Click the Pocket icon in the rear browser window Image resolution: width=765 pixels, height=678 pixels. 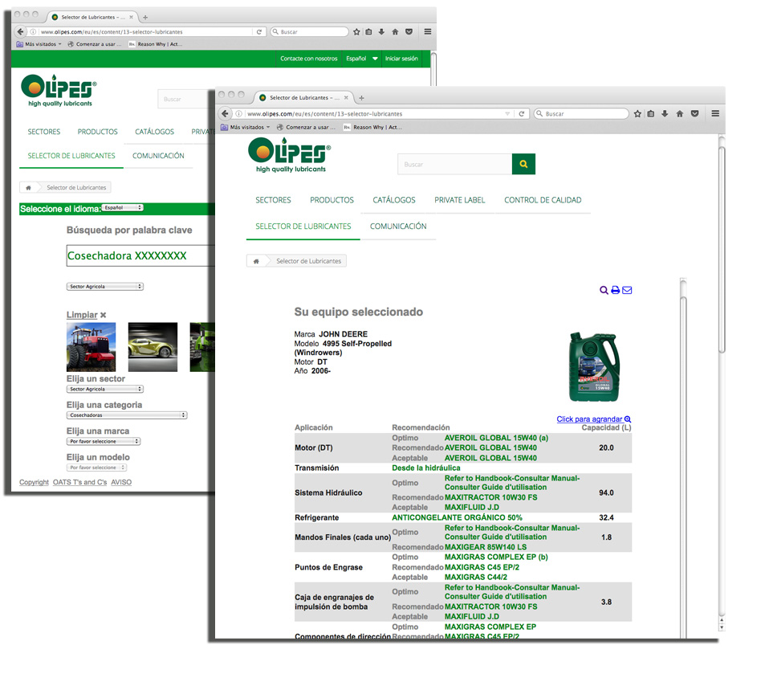pos(409,31)
